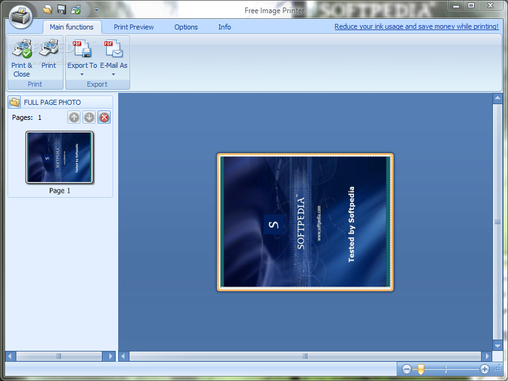
Task: Open the Info tab
Action: pyautogui.click(x=224, y=27)
